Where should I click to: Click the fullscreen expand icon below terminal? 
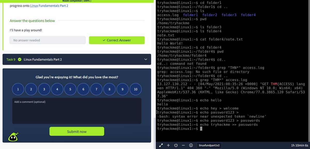(x=161, y=145)
